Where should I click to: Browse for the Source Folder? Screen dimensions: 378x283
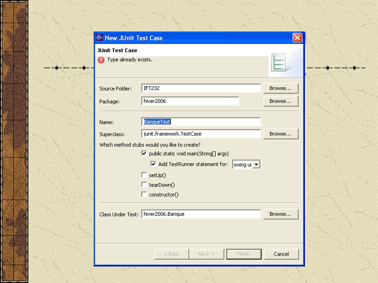[x=281, y=88]
